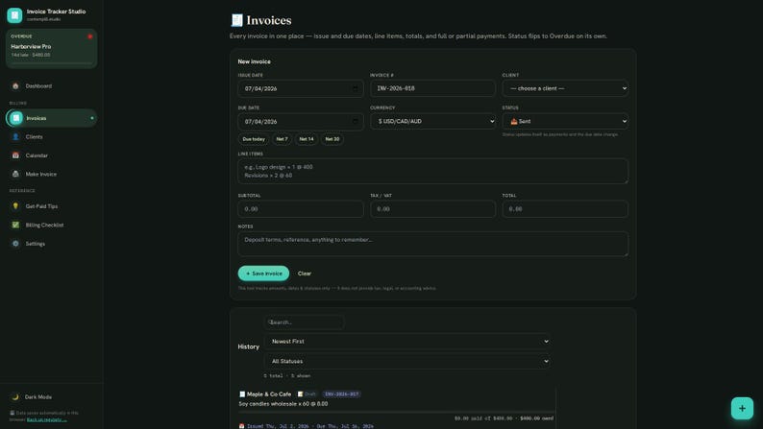Click the red overdue alert dot
The image size is (763, 429).
point(90,36)
